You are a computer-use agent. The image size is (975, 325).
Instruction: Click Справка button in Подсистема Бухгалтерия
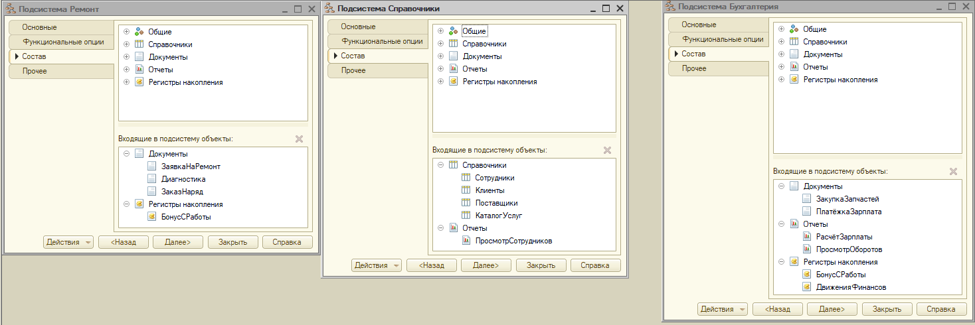941,309
